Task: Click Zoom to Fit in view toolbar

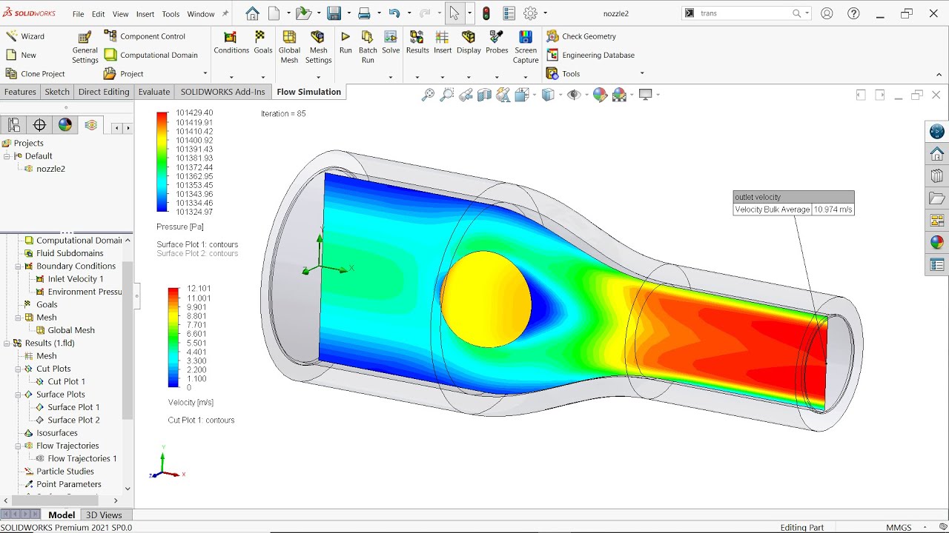Action: [428, 95]
